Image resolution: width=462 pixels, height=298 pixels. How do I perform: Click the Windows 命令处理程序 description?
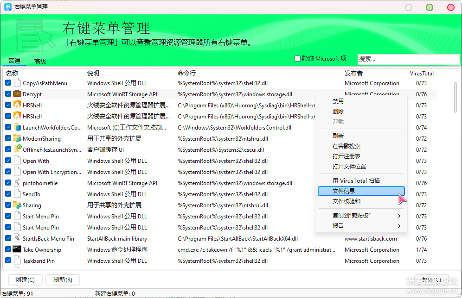tap(117, 249)
